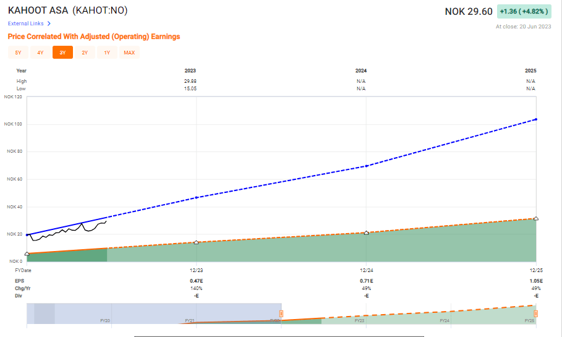562x337 pixels.
Task: Click the At close: 20 Jun 2023 text
Action: (523, 27)
